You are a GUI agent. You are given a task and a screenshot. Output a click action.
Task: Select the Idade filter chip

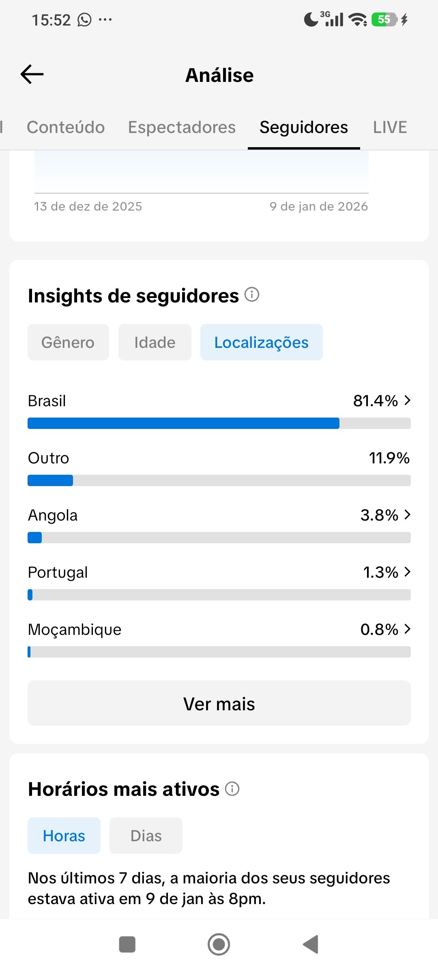tap(155, 343)
